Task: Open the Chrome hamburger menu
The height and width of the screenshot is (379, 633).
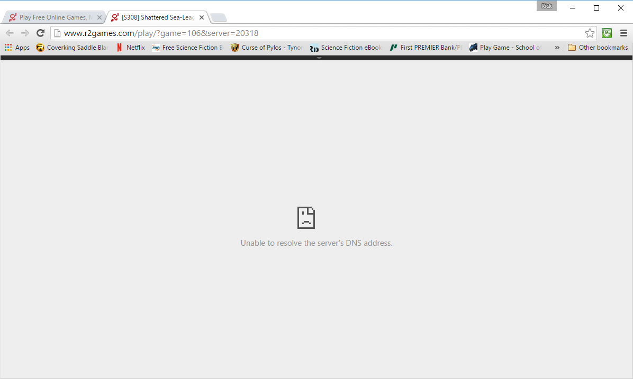Action: (623, 33)
